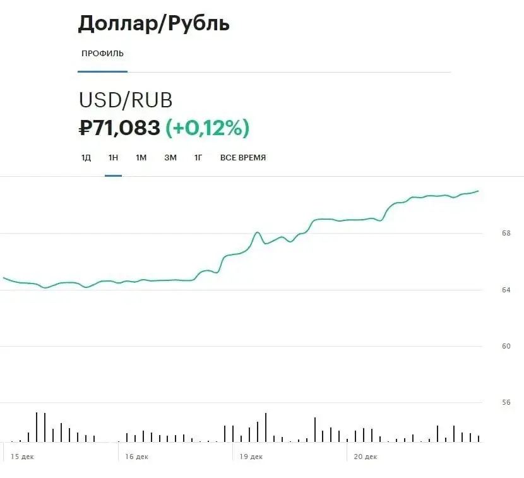Screen dimensions: 524x478
Task: Click the 19 дек date marker
Action: [251, 457]
